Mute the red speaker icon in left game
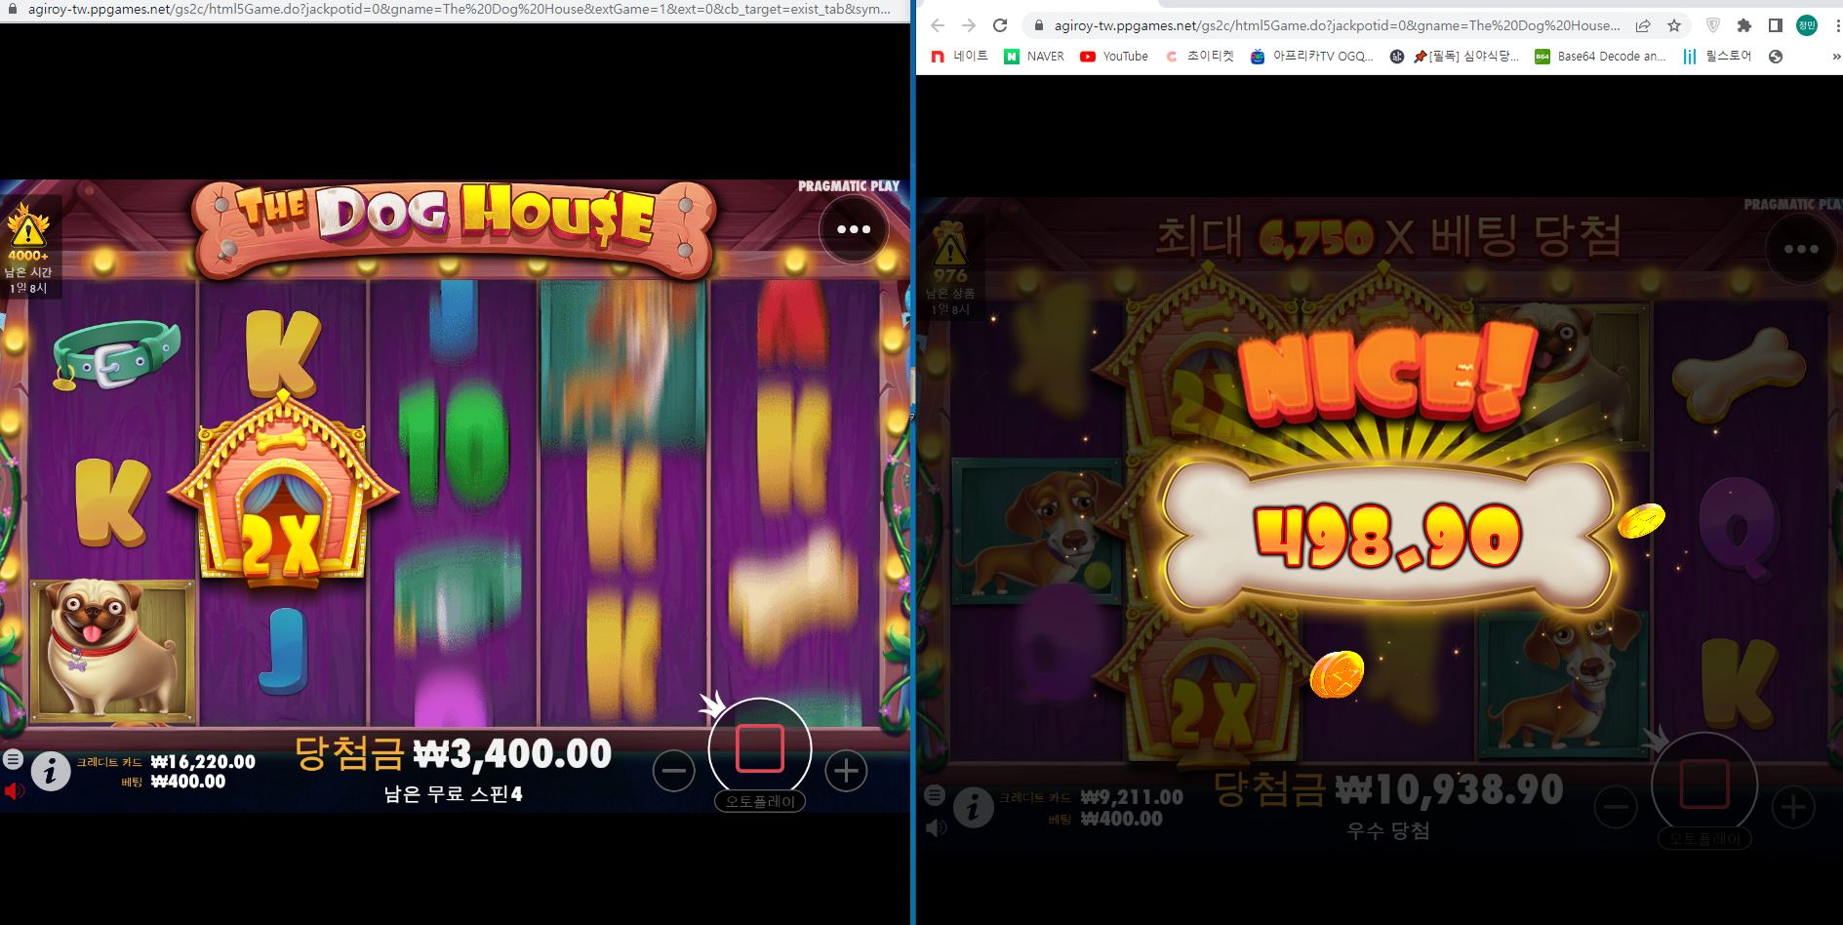The width and height of the screenshot is (1843, 925). point(14,790)
